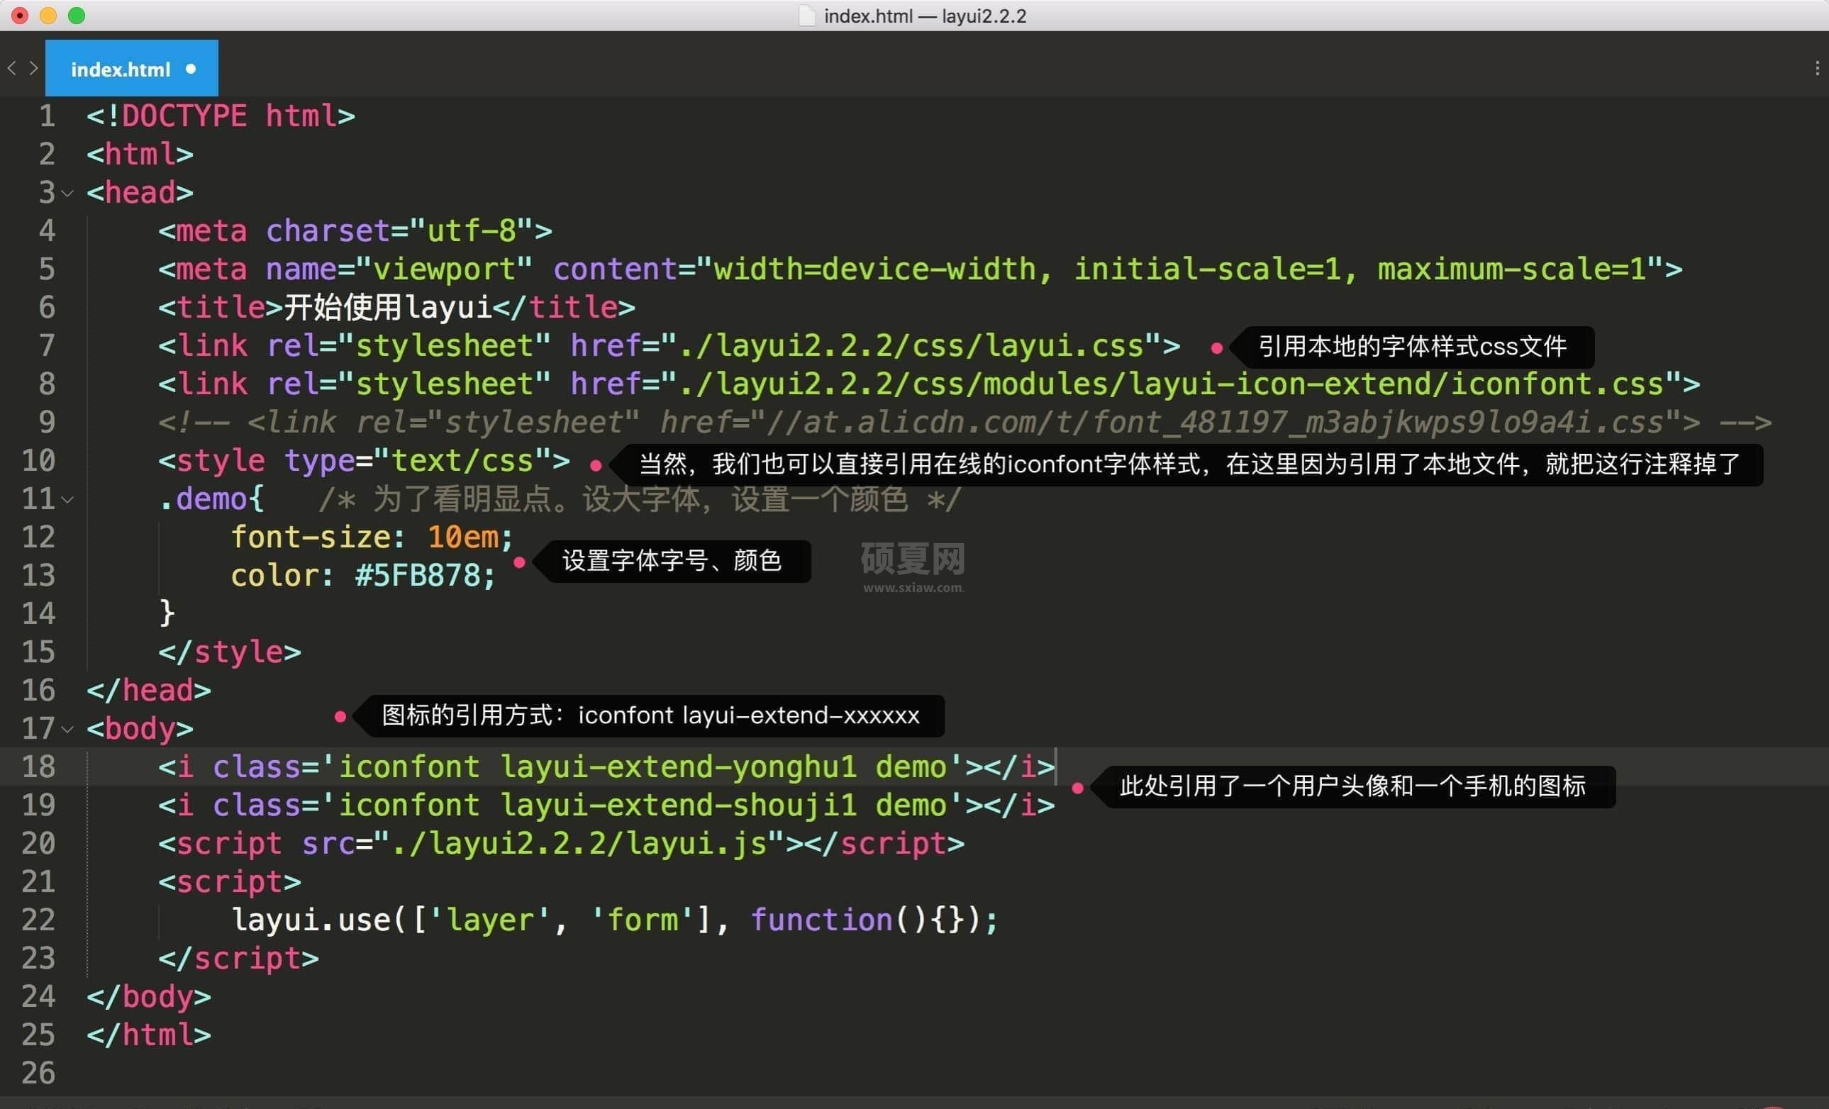This screenshot has height=1109, width=1829.
Task: Click the closing script tag on line 23
Action: (238, 959)
